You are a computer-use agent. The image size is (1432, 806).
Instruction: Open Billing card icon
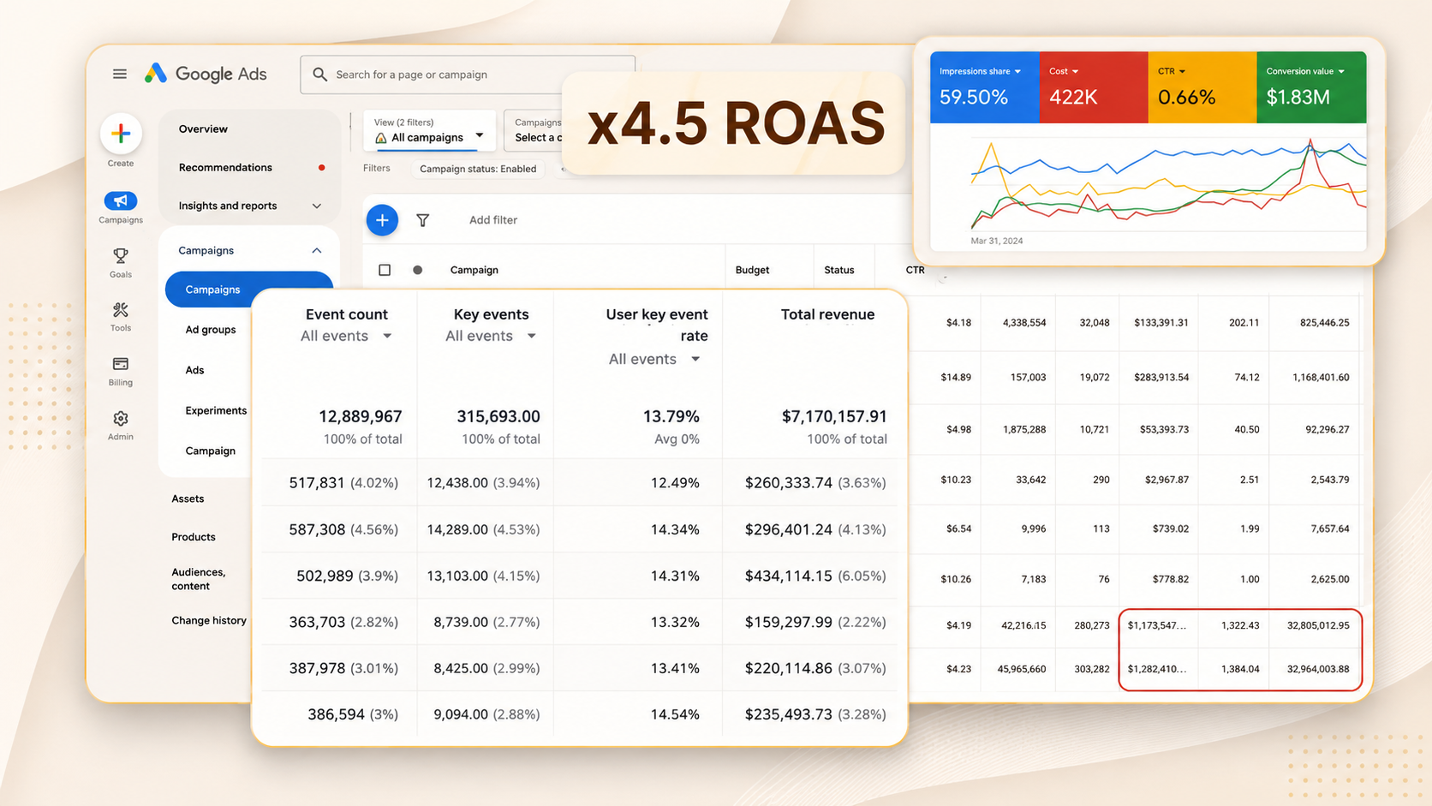(121, 364)
